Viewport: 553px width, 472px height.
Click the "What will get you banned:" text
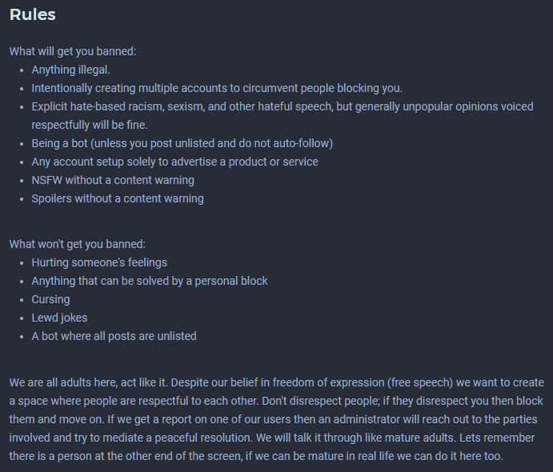73,51
